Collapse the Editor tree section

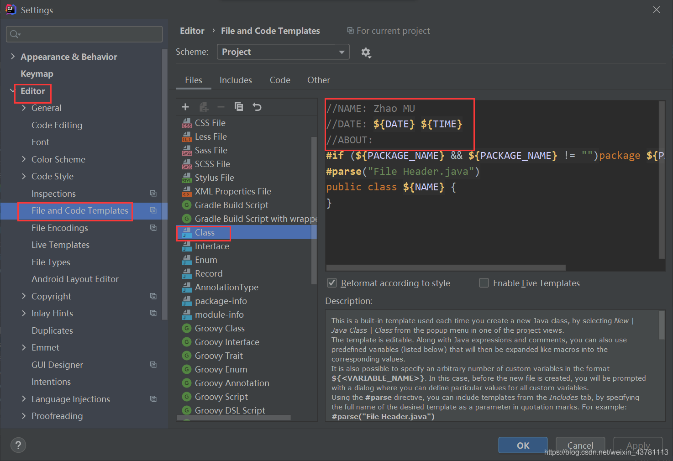coord(12,91)
